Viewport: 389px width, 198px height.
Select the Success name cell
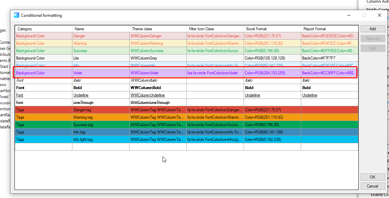pyautogui.click(x=101, y=51)
